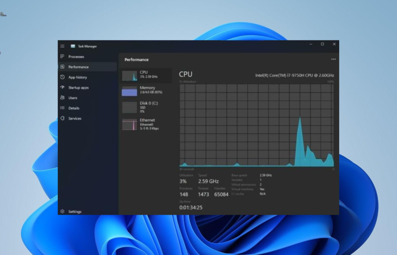Viewport: 397px width, 255px height.
Task: Select CPU resource entry label
Action: [143, 73]
